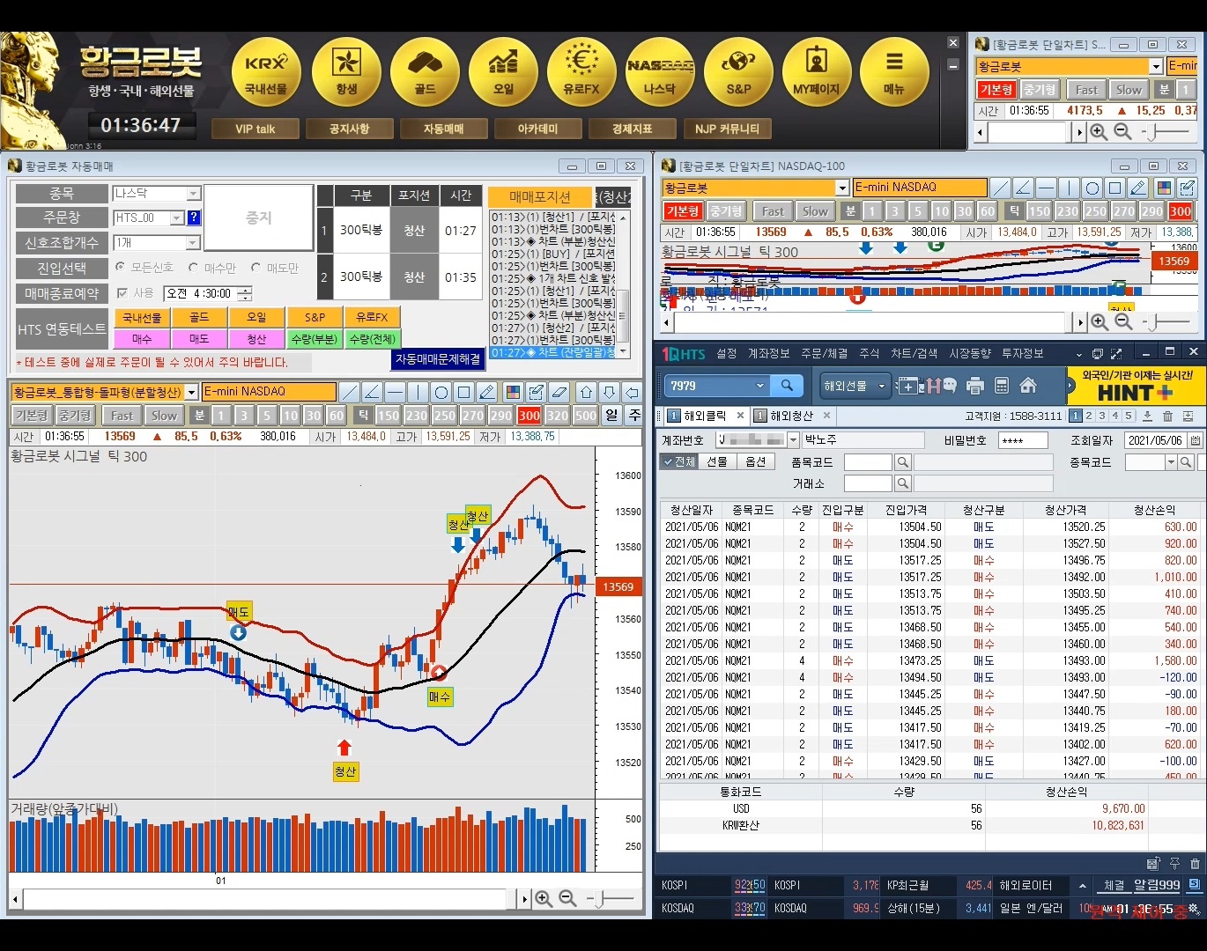Click the up arrow icon in main chart toolbar
1207x951 pixels.
coord(586,392)
